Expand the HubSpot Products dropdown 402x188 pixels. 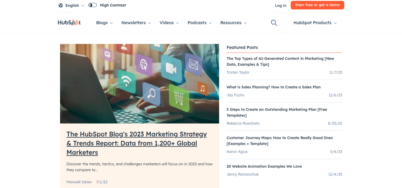tap(315, 23)
